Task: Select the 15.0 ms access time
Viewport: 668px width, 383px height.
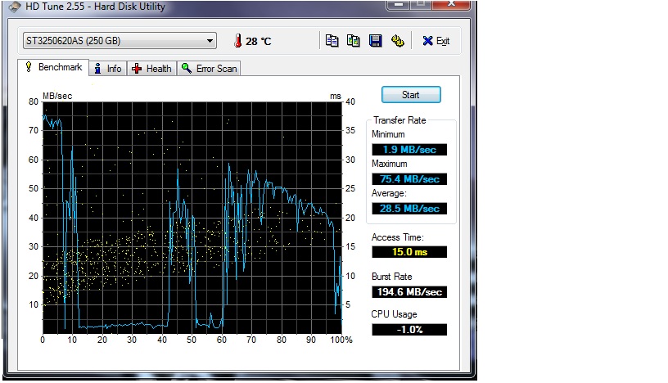Action: 409,252
